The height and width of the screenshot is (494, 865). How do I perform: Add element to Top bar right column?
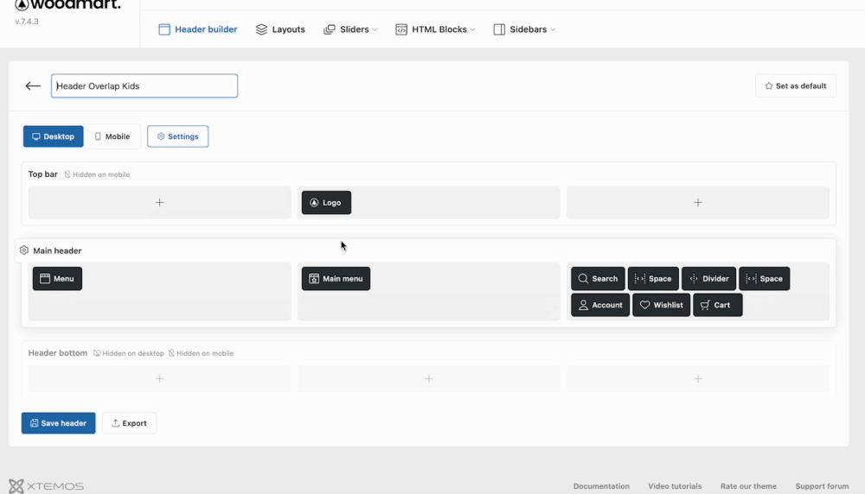click(x=698, y=203)
